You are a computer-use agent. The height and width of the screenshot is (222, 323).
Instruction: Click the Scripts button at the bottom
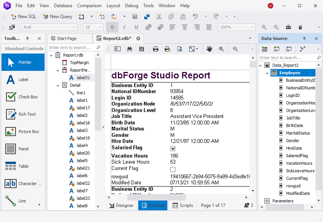point(183,206)
